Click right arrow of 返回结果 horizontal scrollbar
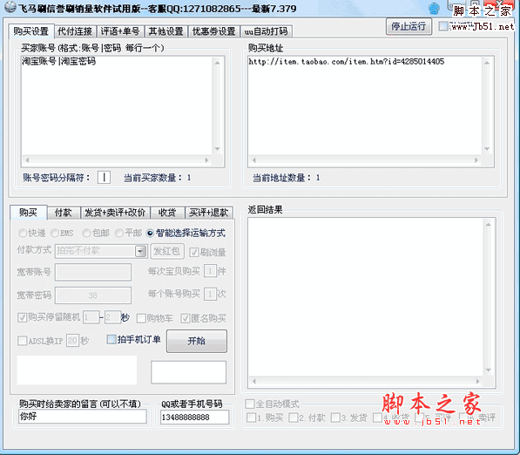 (x=477, y=382)
